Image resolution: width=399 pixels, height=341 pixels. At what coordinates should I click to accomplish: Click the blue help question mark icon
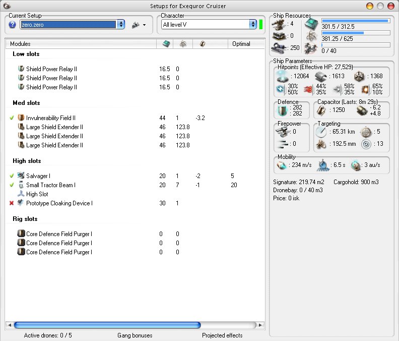coord(12,25)
